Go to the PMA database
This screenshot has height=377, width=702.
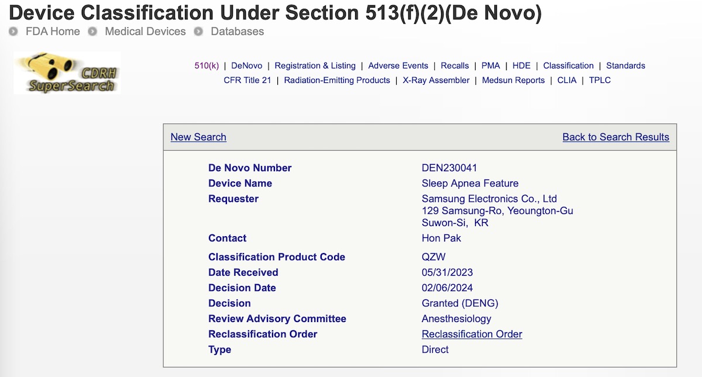tap(491, 65)
